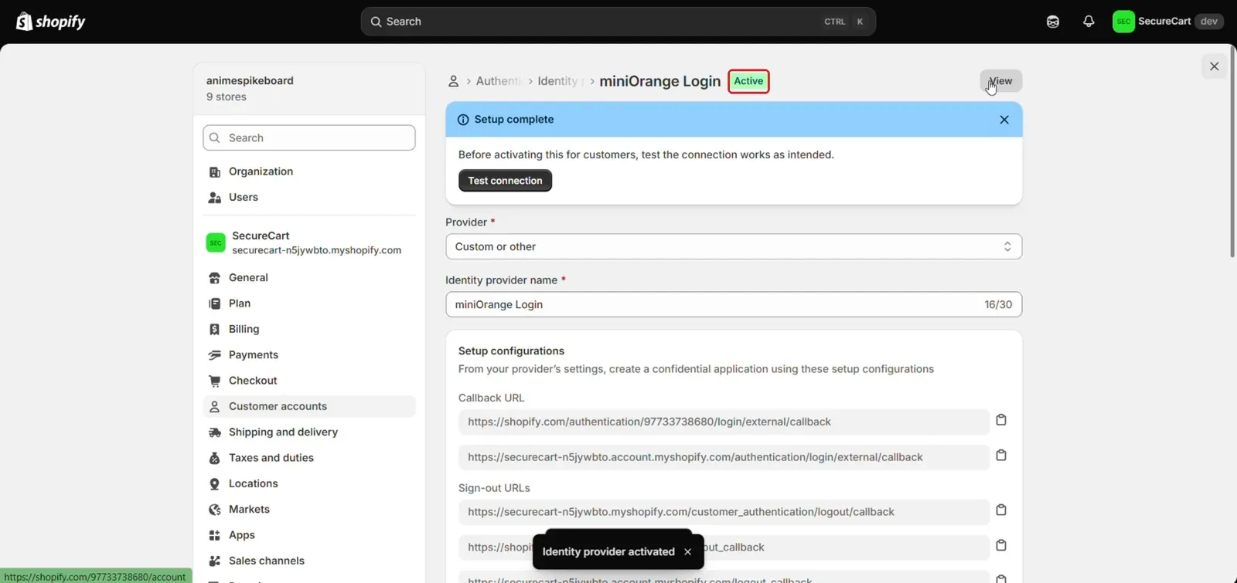Click the Test connection button
The height and width of the screenshot is (583, 1237).
click(x=505, y=181)
